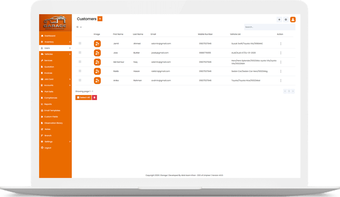The image size is (340, 197).
Task: Open Email Templates in sidebar
Action: (x=55, y=111)
